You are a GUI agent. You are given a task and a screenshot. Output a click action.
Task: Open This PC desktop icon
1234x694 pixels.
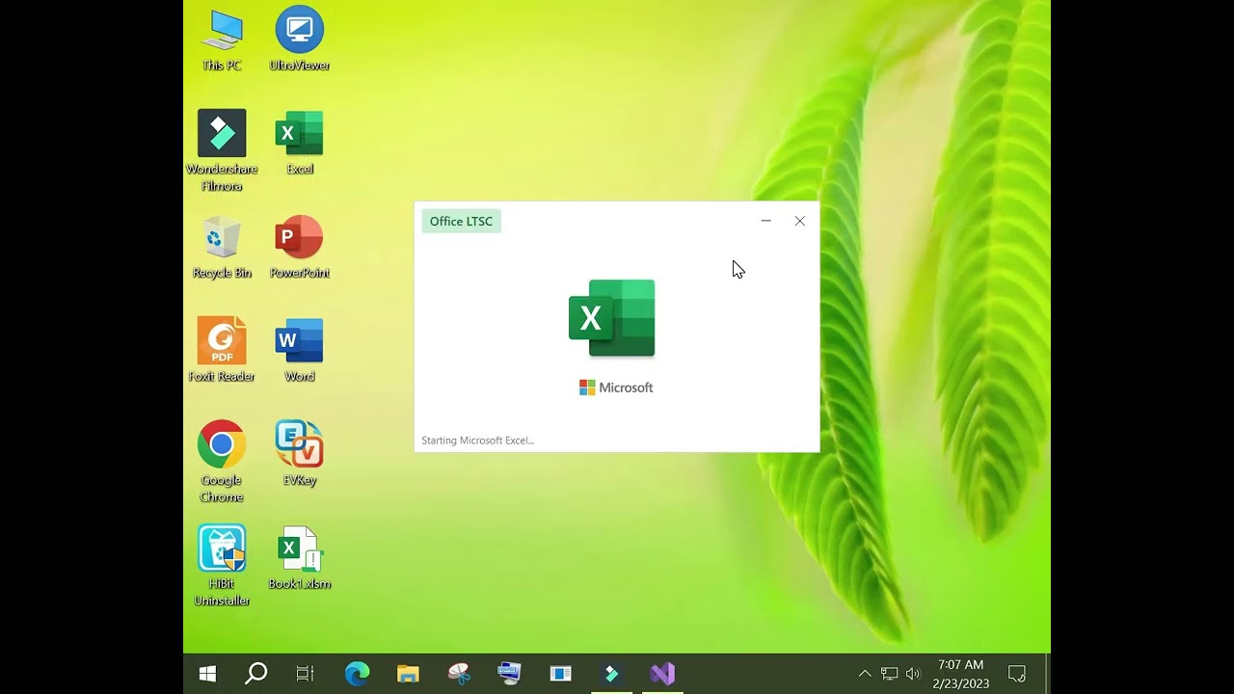tap(222, 40)
